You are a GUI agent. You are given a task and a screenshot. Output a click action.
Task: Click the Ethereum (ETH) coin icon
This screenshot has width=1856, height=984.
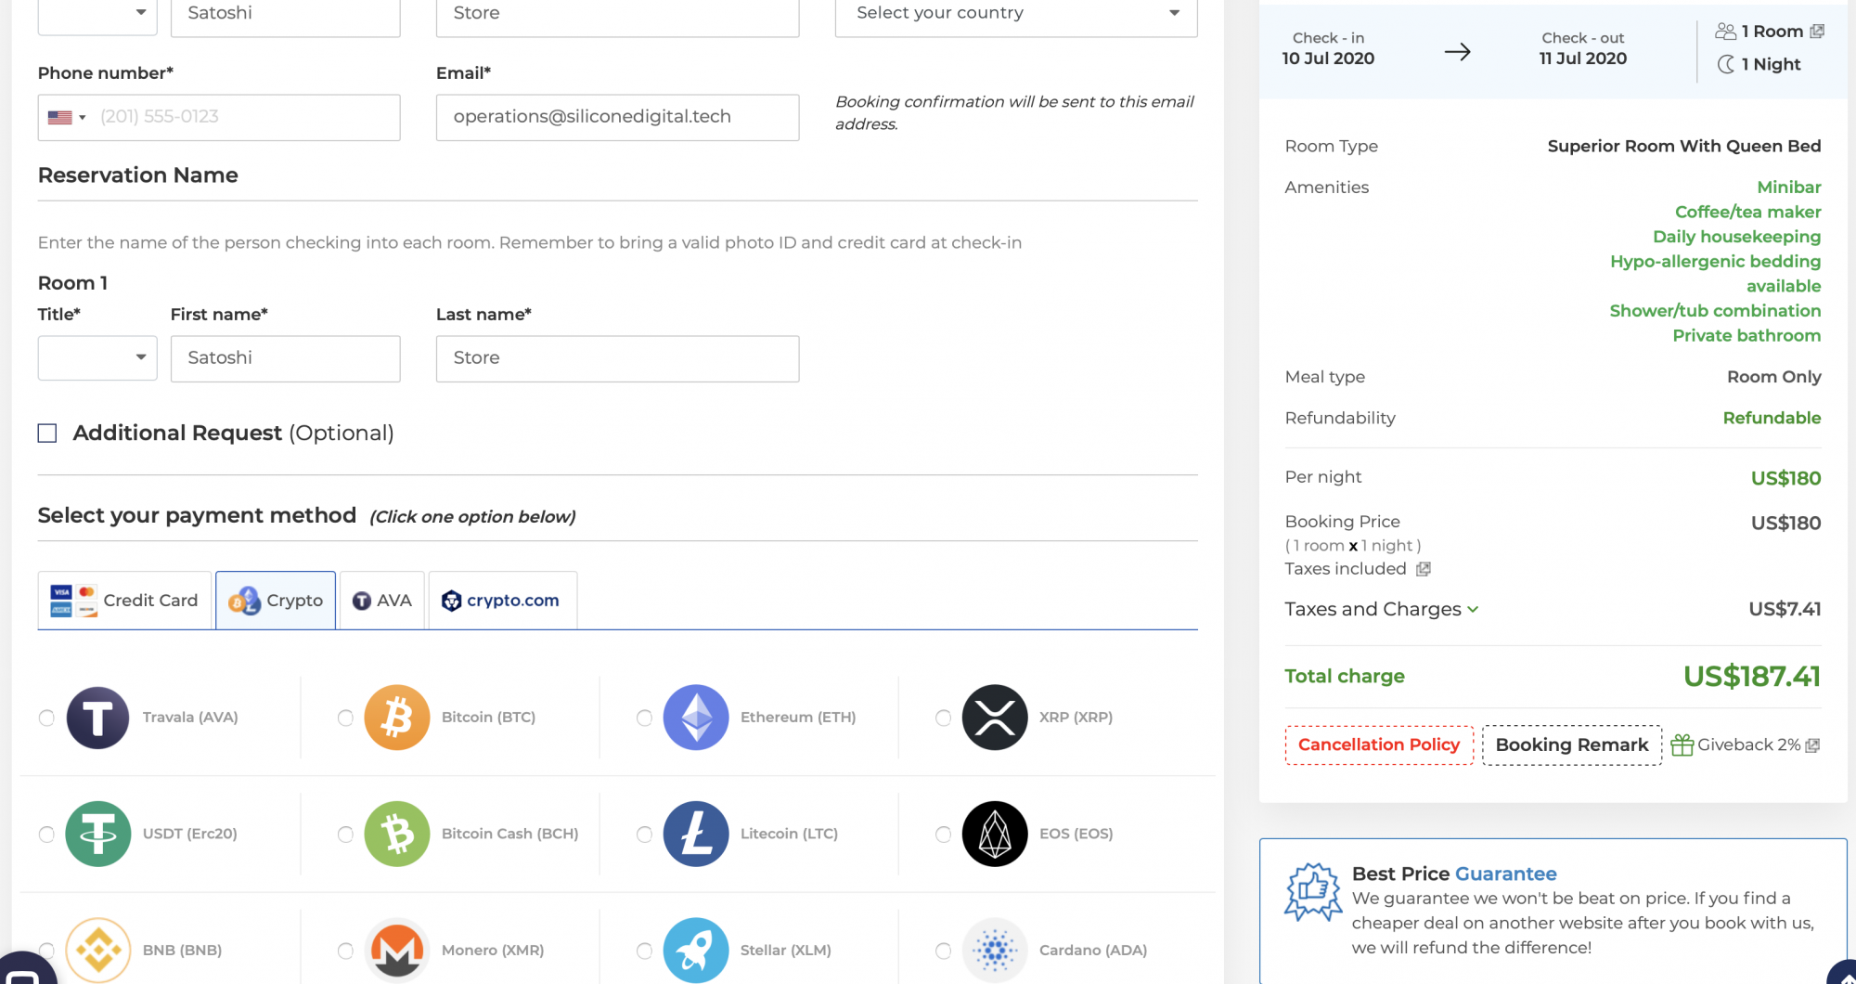(x=696, y=718)
